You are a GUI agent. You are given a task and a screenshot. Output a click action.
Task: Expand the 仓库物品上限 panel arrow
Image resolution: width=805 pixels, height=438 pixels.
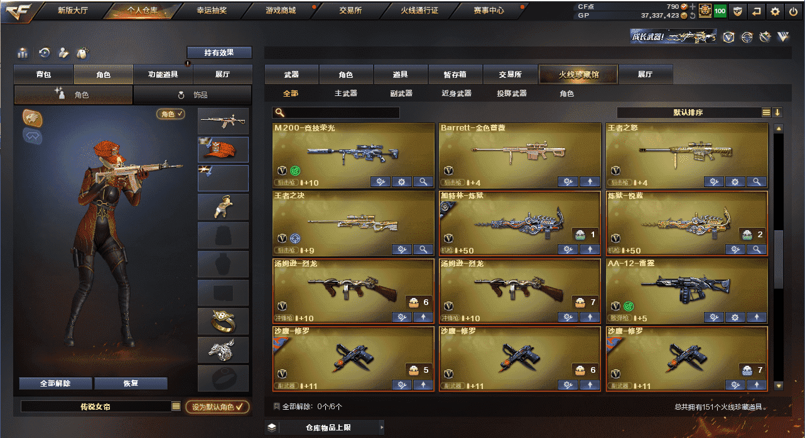[x=381, y=428]
